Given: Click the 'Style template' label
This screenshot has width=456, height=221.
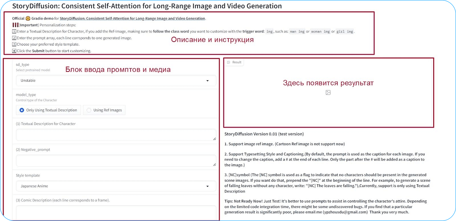Looking at the screenshot, I should pyautogui.click(x=28, y=175).
